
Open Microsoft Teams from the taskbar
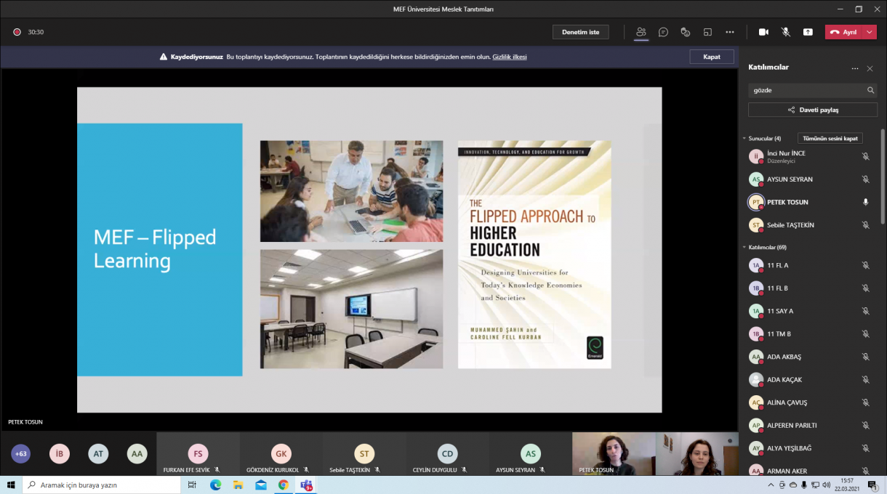306,485
